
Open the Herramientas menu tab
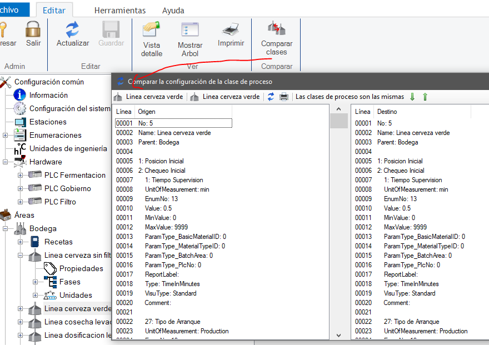point(120,11)
